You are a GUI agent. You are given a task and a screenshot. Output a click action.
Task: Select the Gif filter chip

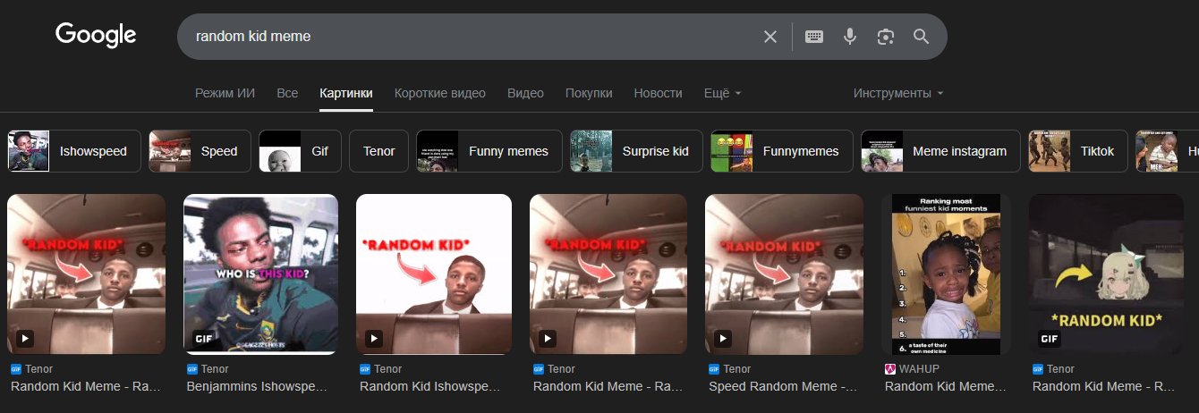point(300,151)
